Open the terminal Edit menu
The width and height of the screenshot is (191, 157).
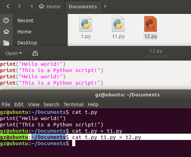click(x=19, y=104)
